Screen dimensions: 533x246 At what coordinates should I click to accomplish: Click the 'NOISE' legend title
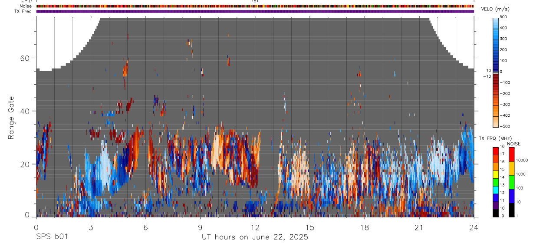(513, 144)
